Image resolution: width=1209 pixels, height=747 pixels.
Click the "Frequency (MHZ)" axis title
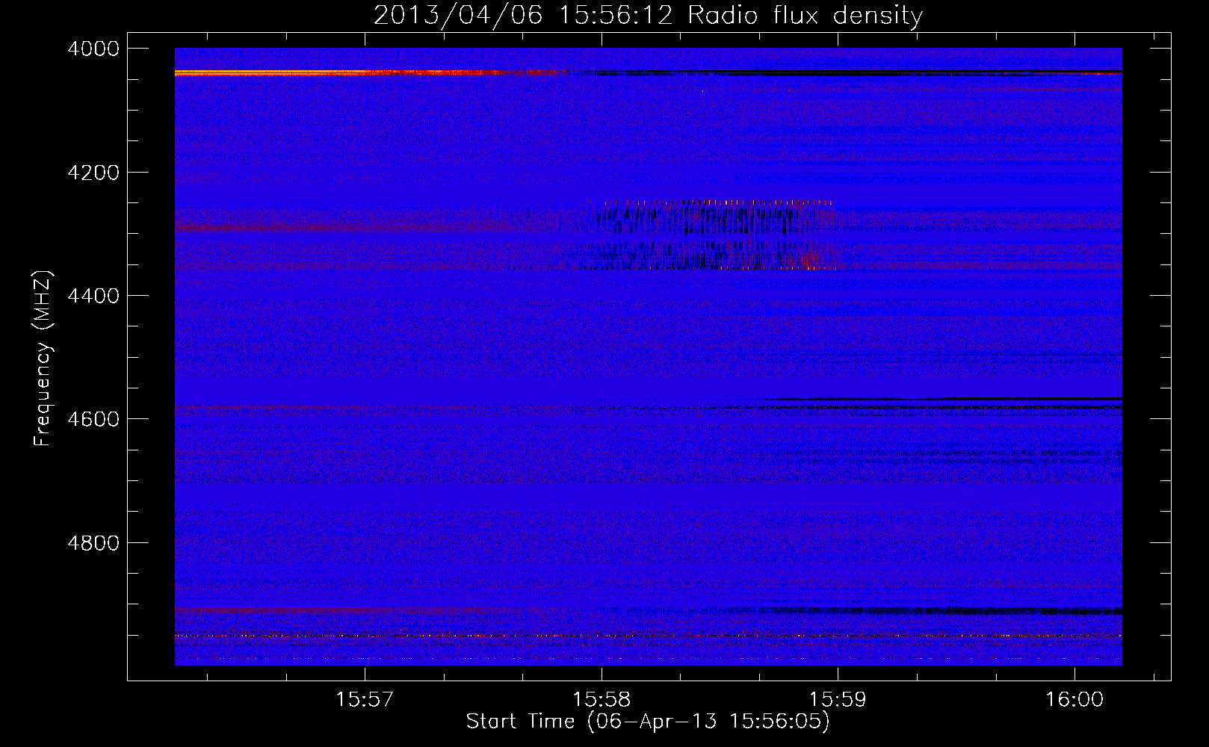point(43,358)
